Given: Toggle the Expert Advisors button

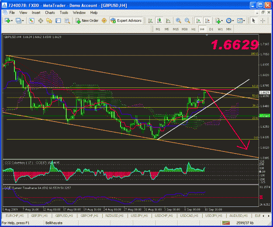Looking at the screenshot, I should point(126,21).
